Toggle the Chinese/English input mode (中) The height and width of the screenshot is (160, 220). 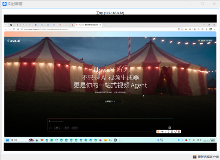click(162, 131)
